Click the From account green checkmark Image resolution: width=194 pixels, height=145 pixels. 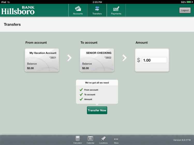pyautogui.click(x=81, y=90)
